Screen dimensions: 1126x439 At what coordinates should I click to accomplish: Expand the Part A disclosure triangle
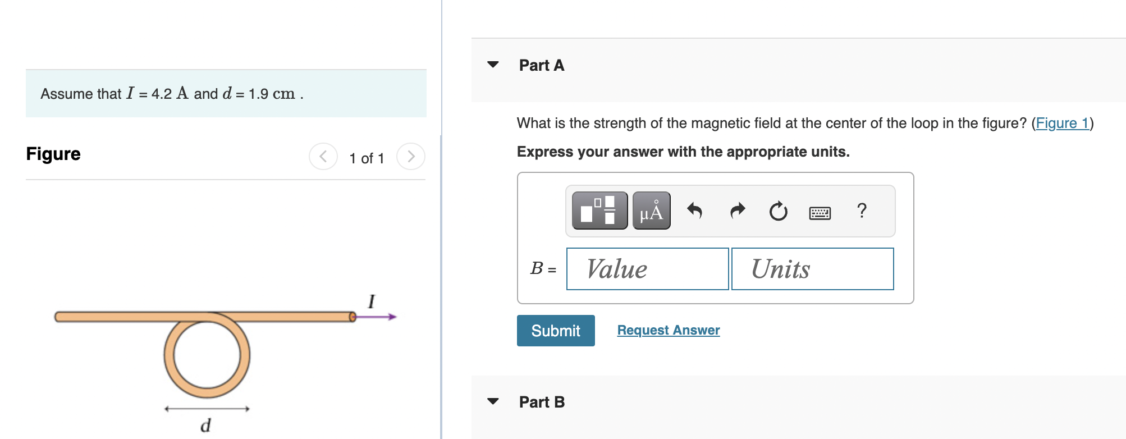[492, 65]
